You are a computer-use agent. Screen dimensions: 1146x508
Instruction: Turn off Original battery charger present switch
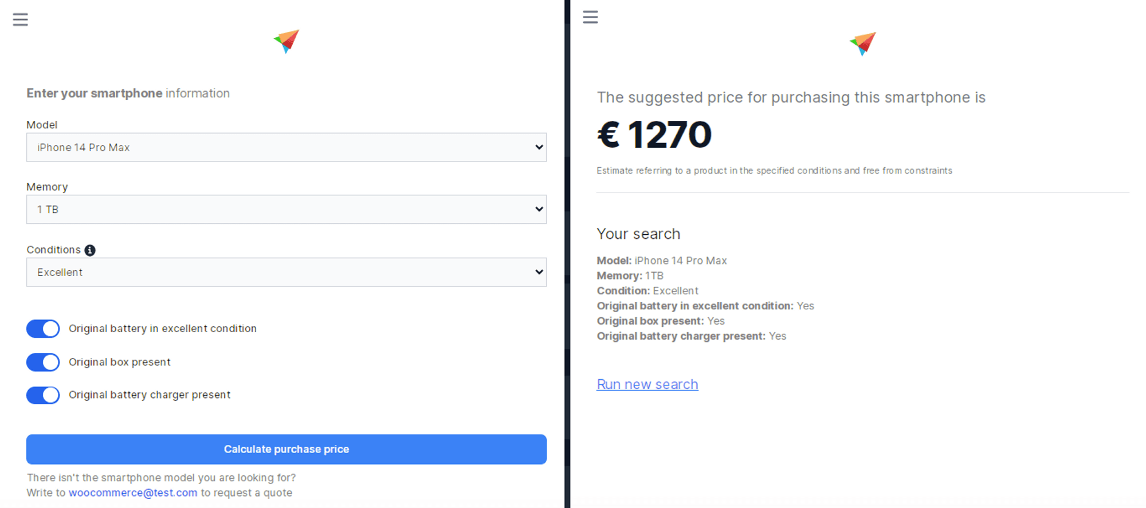pyautogui.click(x=43, y=395)
